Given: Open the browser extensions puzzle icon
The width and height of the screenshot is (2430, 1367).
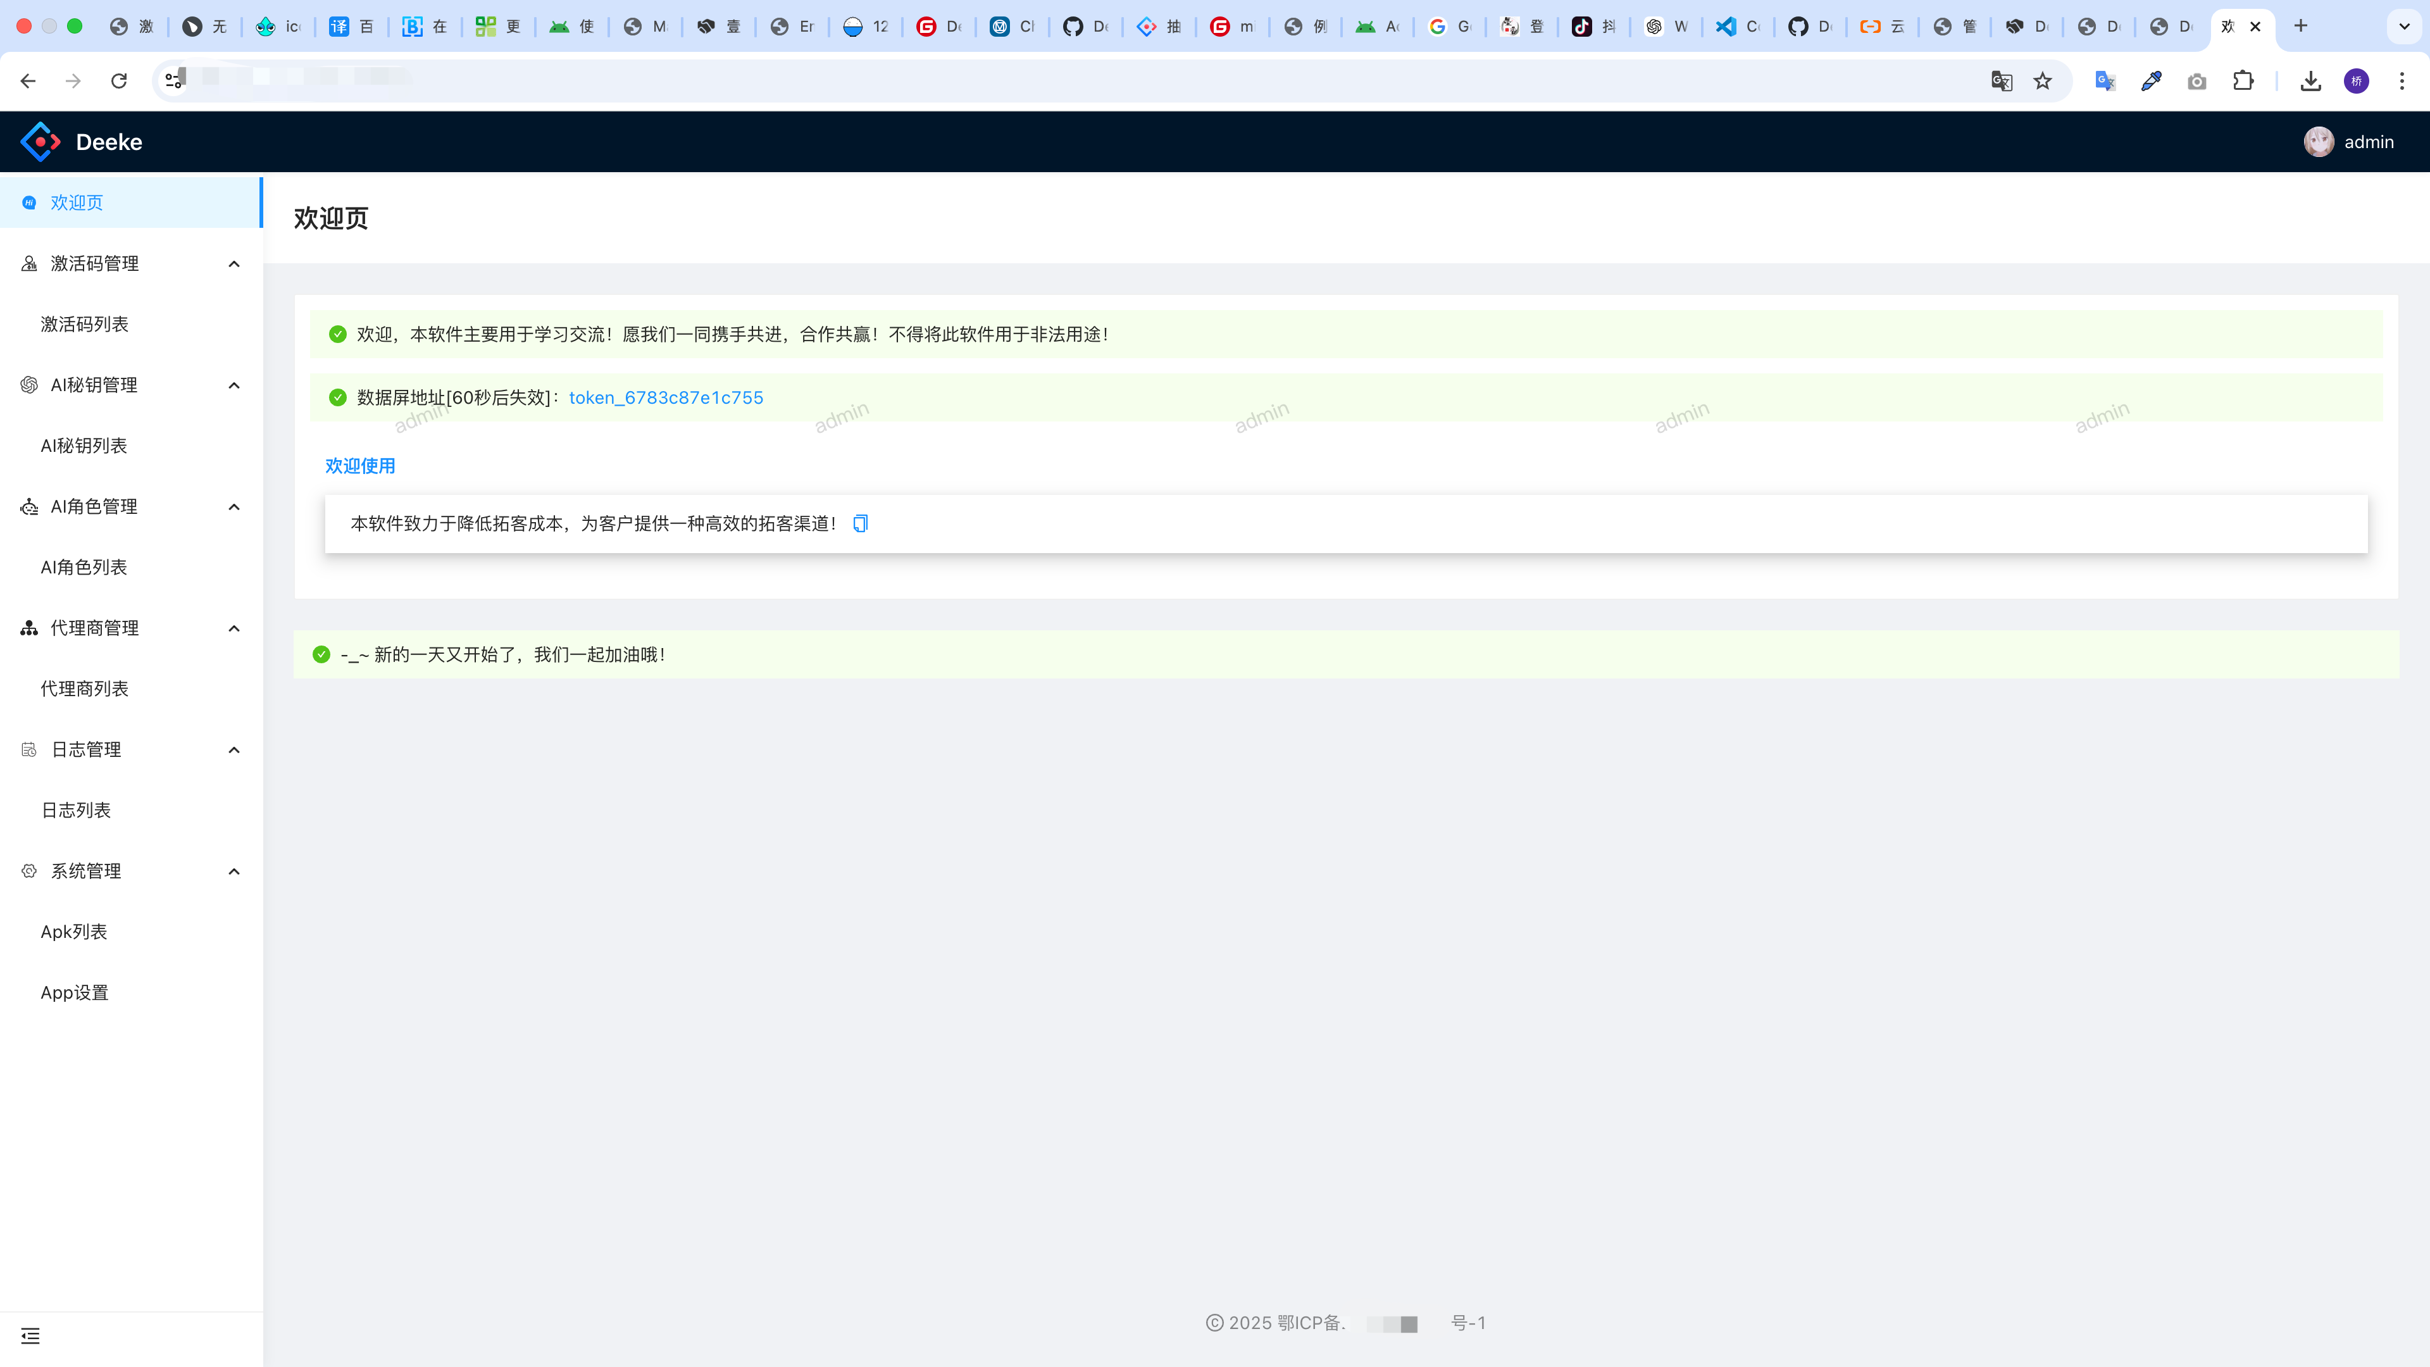Looking at the screenshot, I should pos(2243,81).
